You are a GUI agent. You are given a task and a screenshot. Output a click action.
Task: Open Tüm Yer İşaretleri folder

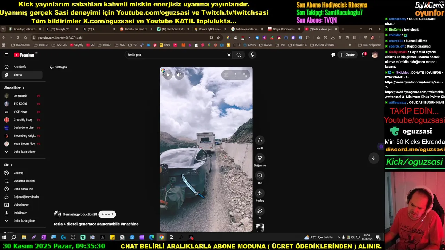[370, 45]
